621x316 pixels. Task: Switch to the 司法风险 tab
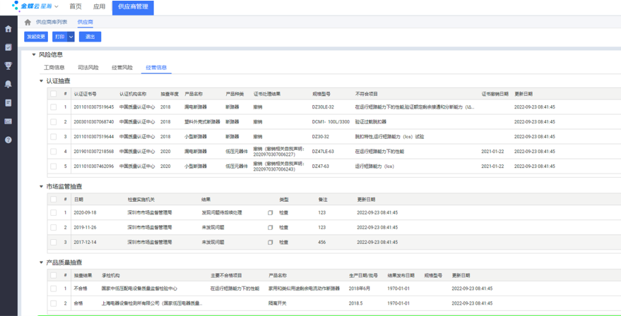(x=88, y=68)
